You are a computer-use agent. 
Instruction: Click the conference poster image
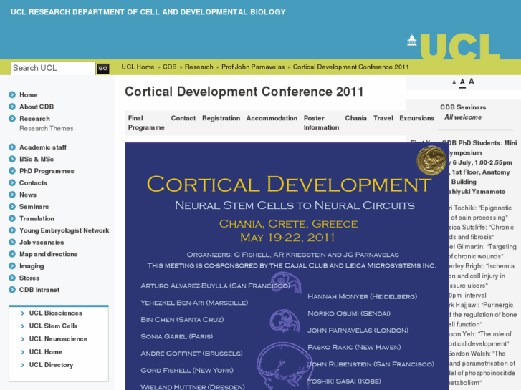(287, 266)
